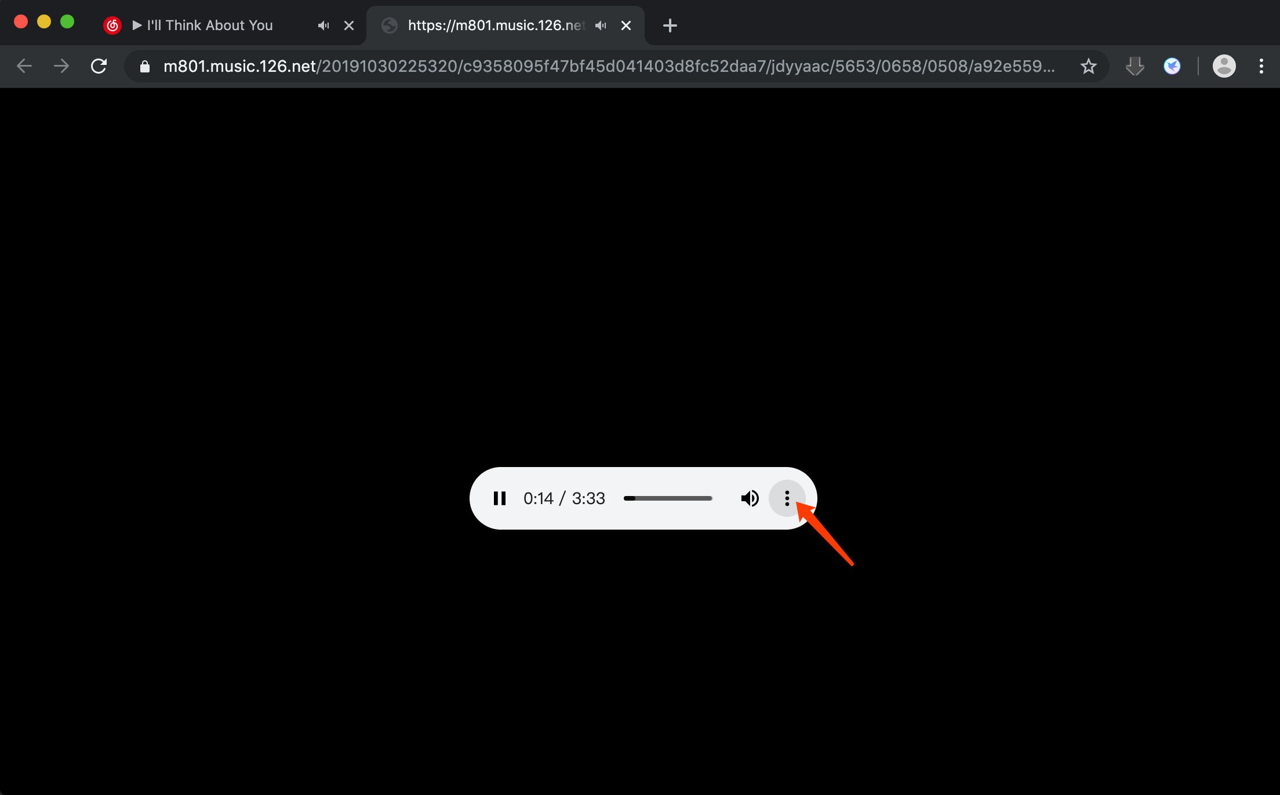
Task: Reload the current page
Action: pos(99,66)
